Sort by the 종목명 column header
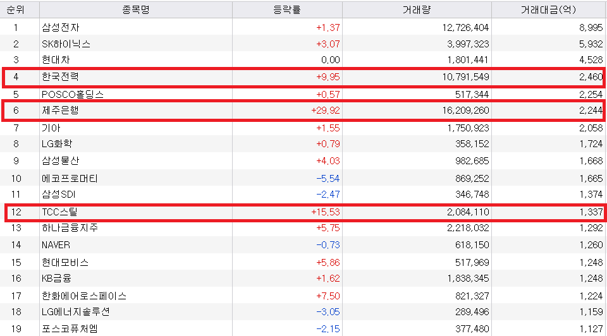 tap(136, 9)
